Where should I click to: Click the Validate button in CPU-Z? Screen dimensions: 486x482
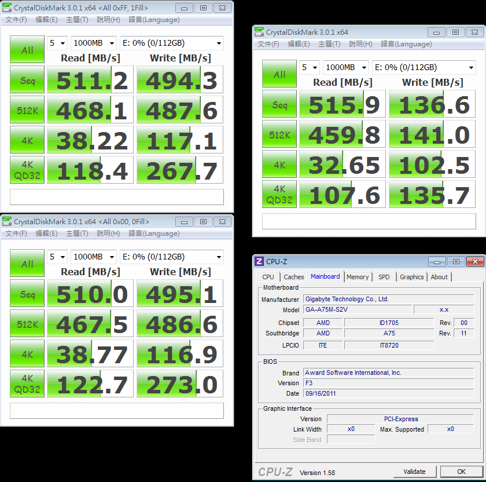[x=415, y=472]
